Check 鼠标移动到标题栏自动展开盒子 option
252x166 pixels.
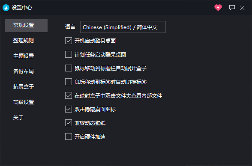coord(69,68)
